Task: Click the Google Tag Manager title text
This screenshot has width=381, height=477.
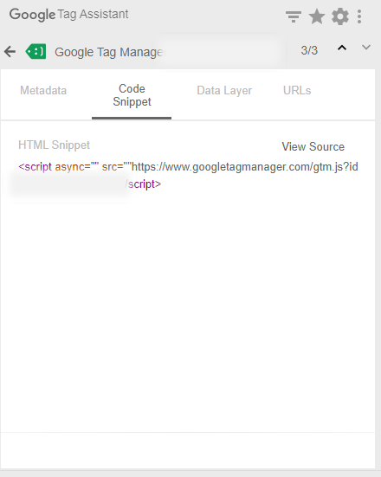Action: click(109, 52)
